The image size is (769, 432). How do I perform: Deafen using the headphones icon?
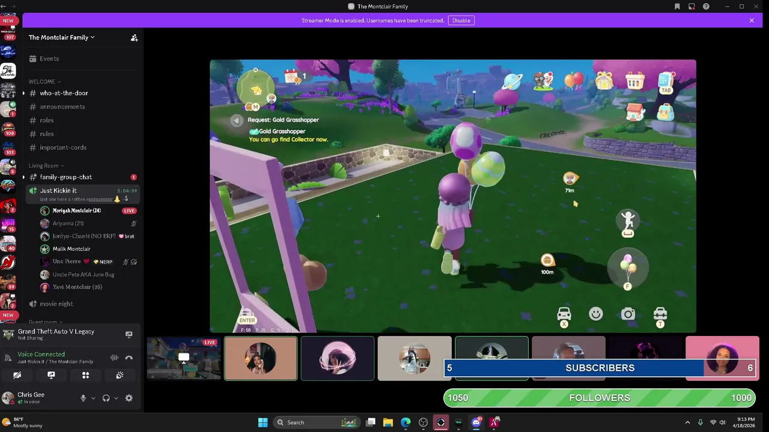106,398
